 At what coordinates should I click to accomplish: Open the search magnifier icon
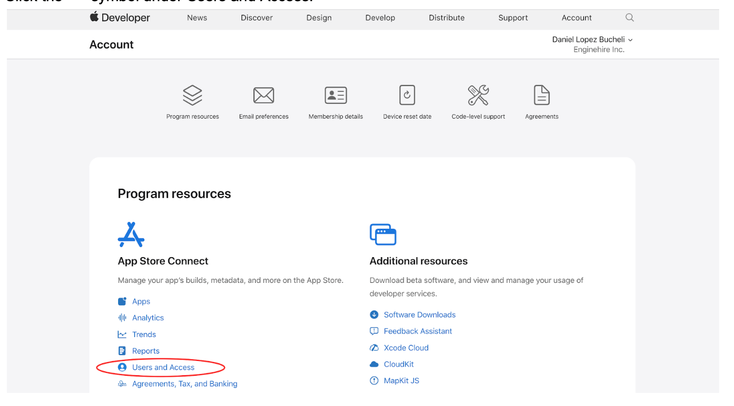point(630,18)
